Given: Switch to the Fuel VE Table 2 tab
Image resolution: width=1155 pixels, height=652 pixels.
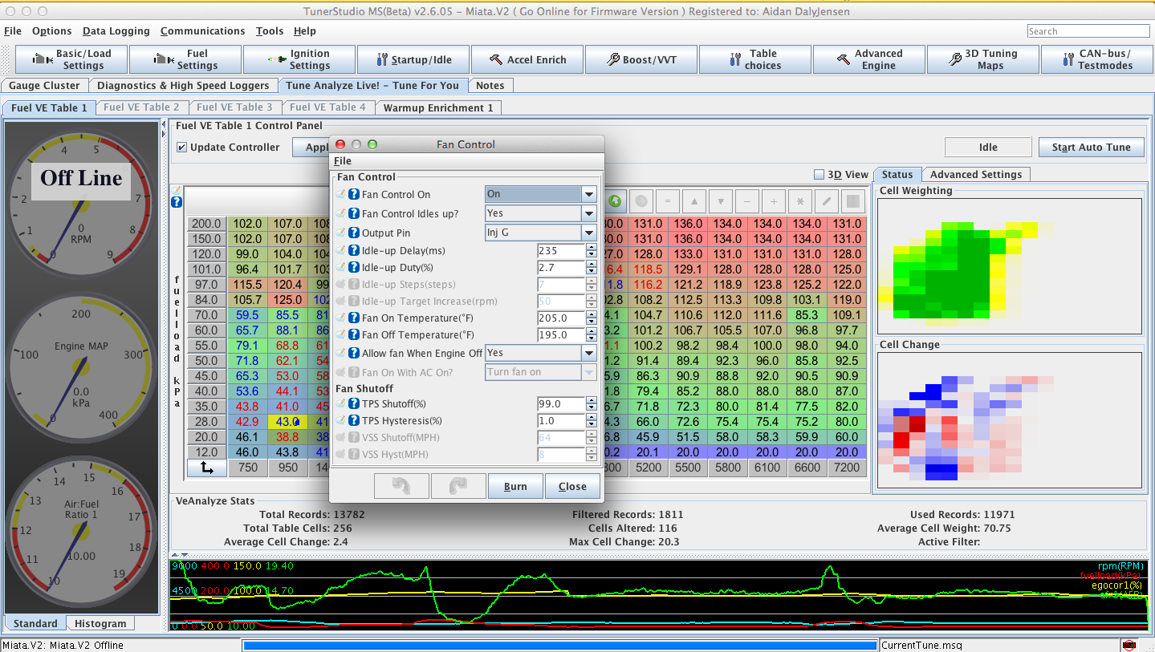Looking at the screenshot, I should 142,107.
